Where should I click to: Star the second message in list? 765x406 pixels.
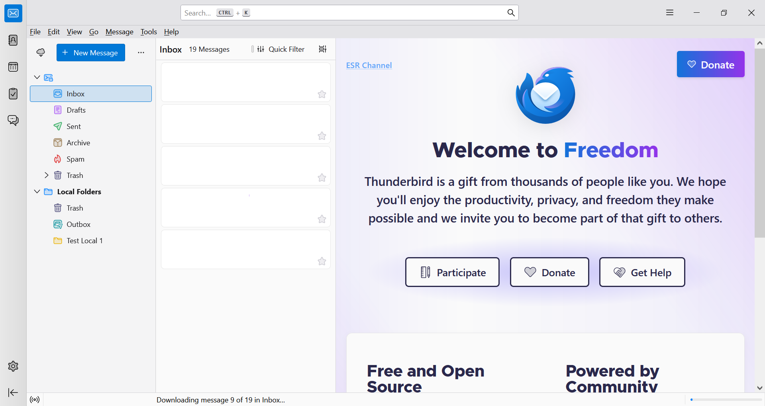click(x=322, y=136)
